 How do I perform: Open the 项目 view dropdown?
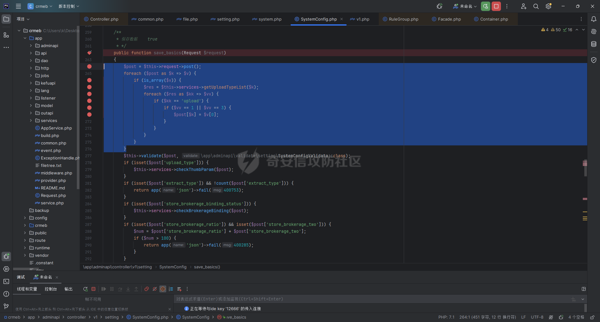[23, 19]
